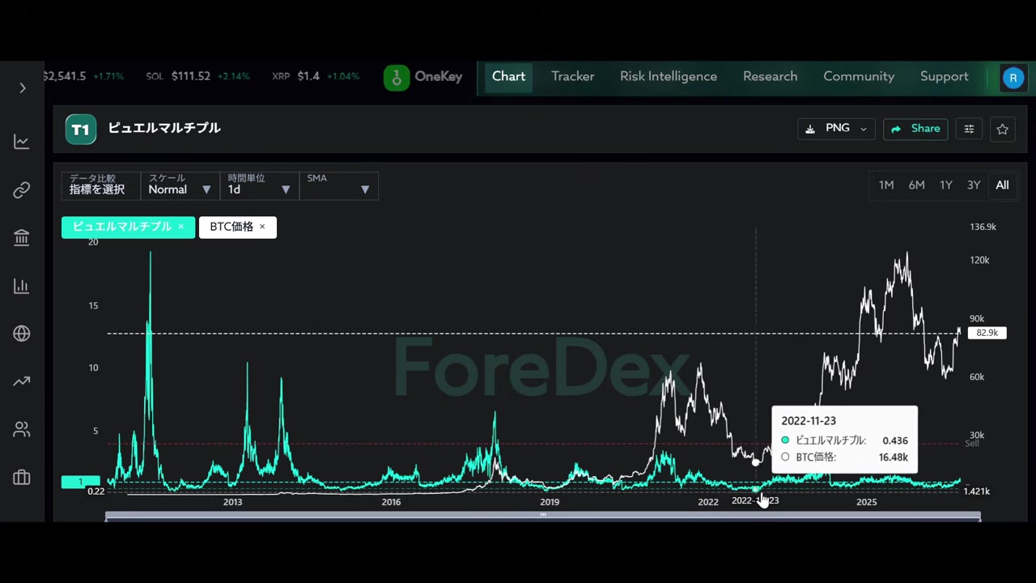Click the chart time range slider bar
The height and width of the screenshot is (583, 1036).
pyautogui.click(x=543, y=516)
